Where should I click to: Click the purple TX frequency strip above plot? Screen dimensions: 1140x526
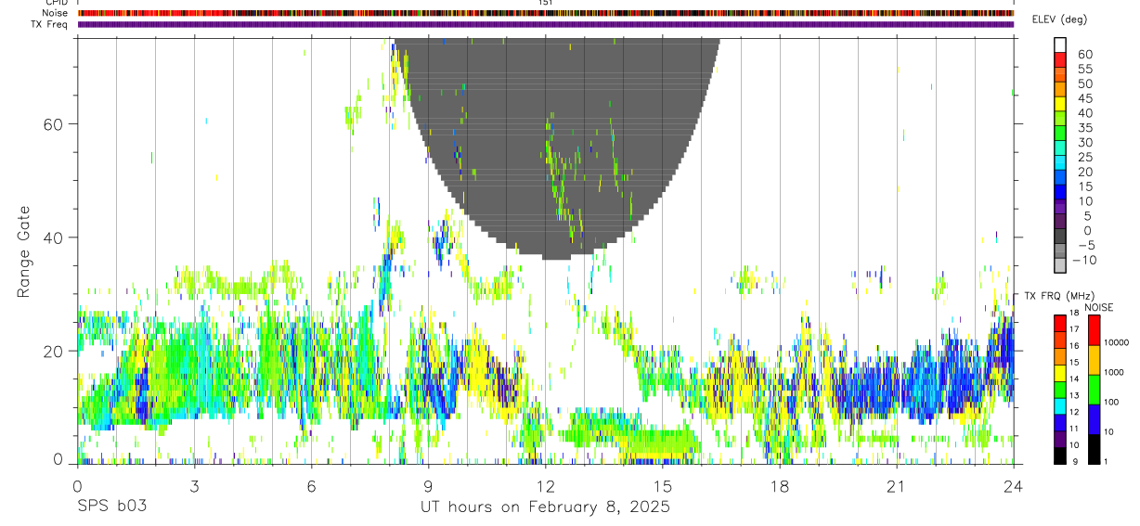[x=546, y=24]
